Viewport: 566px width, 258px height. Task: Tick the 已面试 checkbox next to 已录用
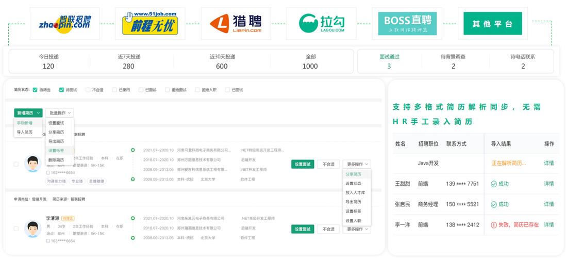pyautogui.click(x=141, y=90)
